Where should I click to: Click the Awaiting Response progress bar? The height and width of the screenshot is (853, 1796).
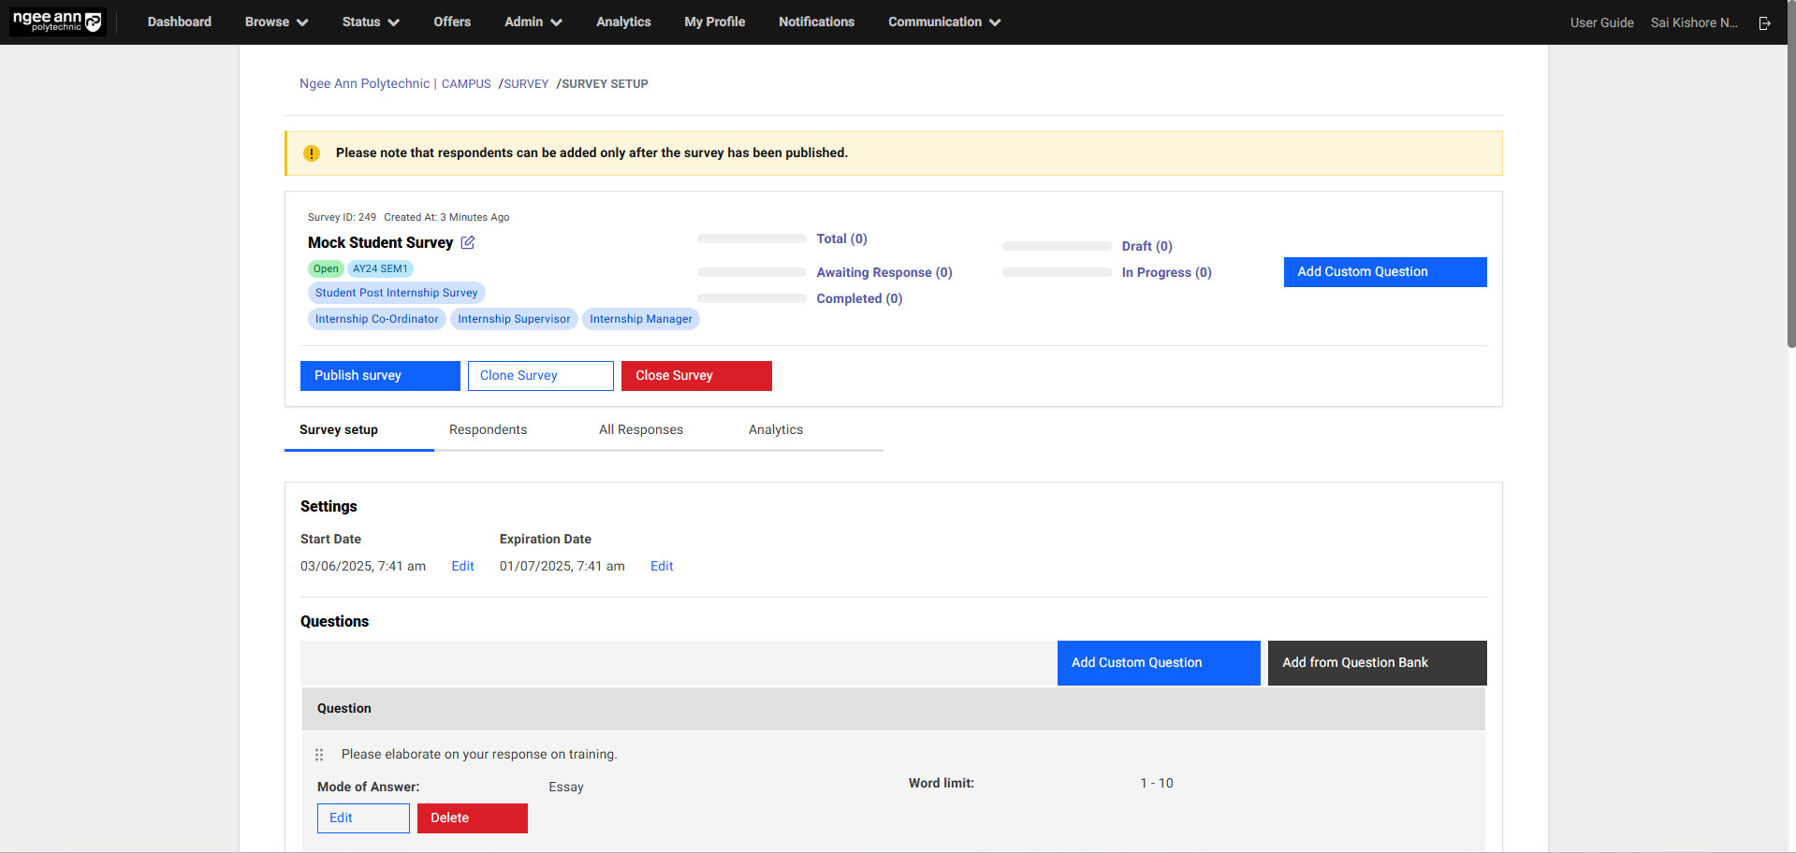752,272
